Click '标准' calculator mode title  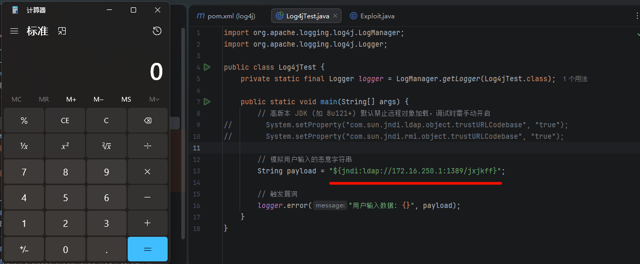click(37, 31)
